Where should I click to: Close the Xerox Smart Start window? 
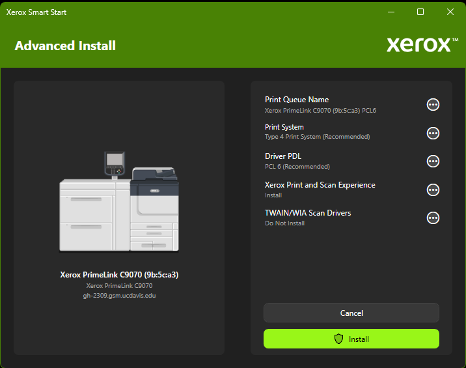click(x=450, y=12)
